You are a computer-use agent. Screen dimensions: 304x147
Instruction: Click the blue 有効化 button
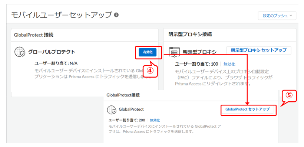[148, 52]
